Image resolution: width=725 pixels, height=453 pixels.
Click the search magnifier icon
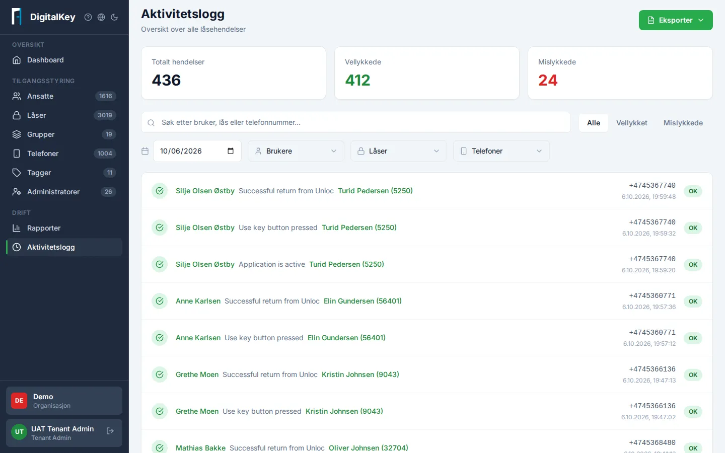151,123
